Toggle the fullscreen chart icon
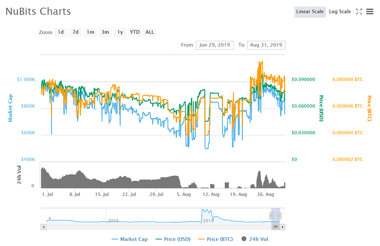The image size is (380, 246). tap(359, 12)
